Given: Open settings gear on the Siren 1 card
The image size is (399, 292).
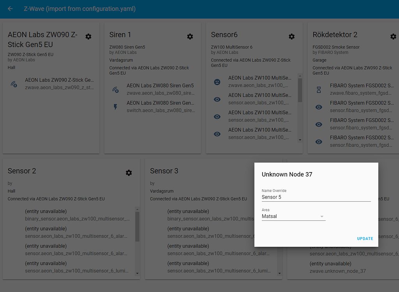Looking at the screenshot, I should 190,36.
